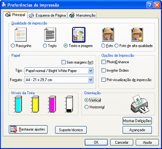Screen dimensions: 162x149
Task: Open the Ajuda help button
Action: [x=147, y=142]
